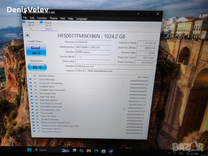Click the disk model title HFS001TFM9X186N

(x=91, y=36)
